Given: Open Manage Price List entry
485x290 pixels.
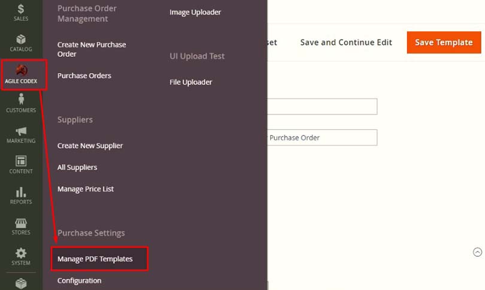Looking at the screenshot, I should click(x=86, y=189).
